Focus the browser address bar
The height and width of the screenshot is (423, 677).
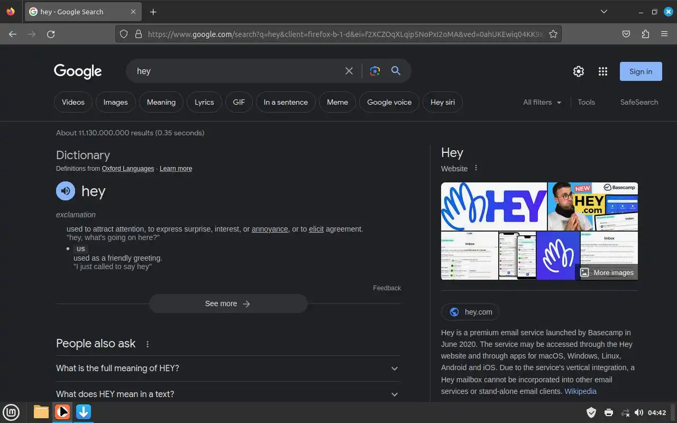[x=345, y=34]
